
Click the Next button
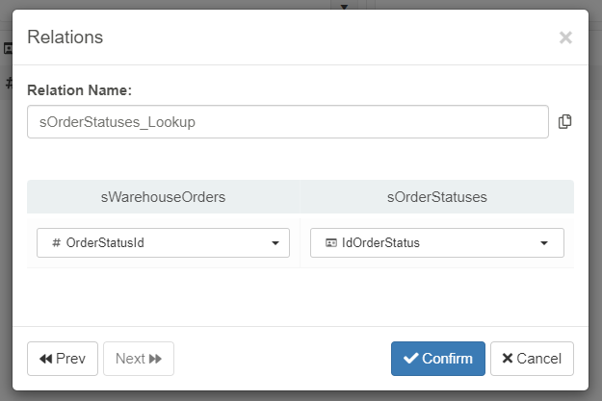[x=139, y=359]
